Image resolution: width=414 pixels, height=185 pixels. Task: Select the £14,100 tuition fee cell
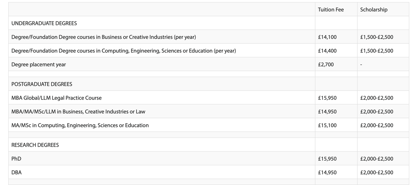pyautogui.click(x=327, y=37)
